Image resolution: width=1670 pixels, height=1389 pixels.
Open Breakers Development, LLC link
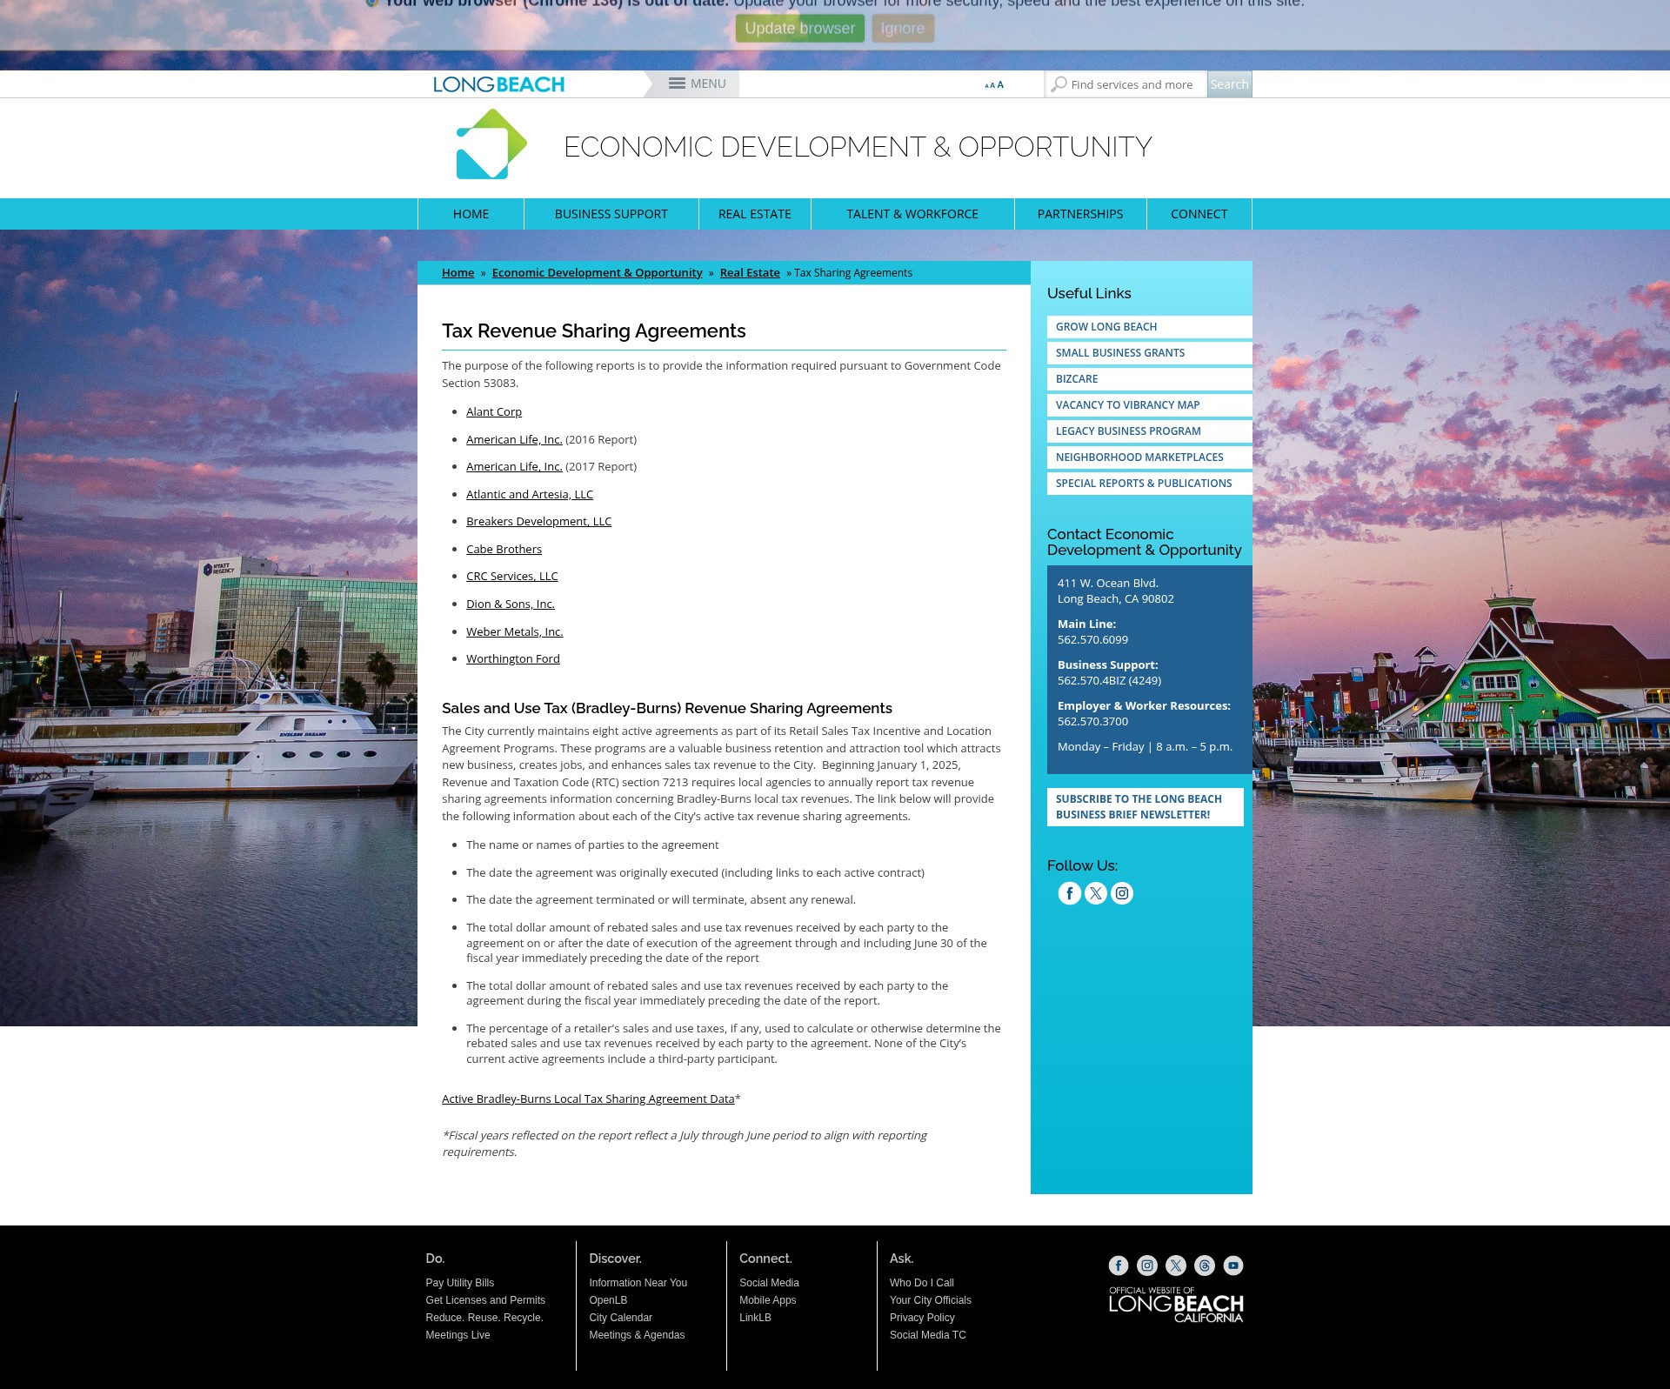[x=539, y=522]
